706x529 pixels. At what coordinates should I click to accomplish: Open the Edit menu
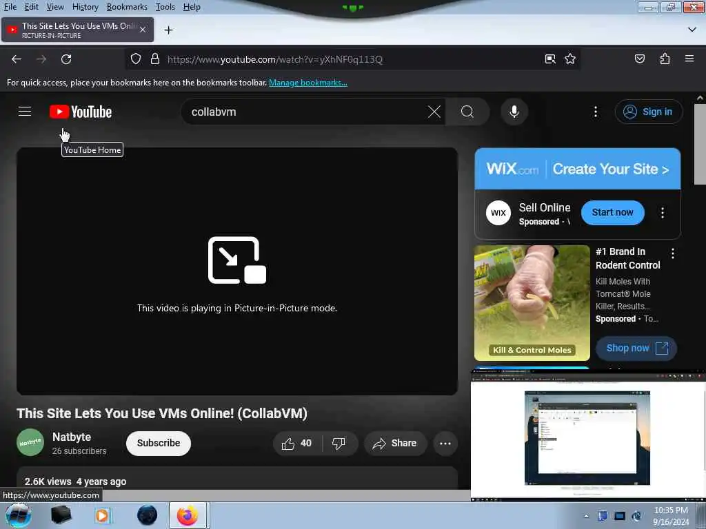coord(31,7)
